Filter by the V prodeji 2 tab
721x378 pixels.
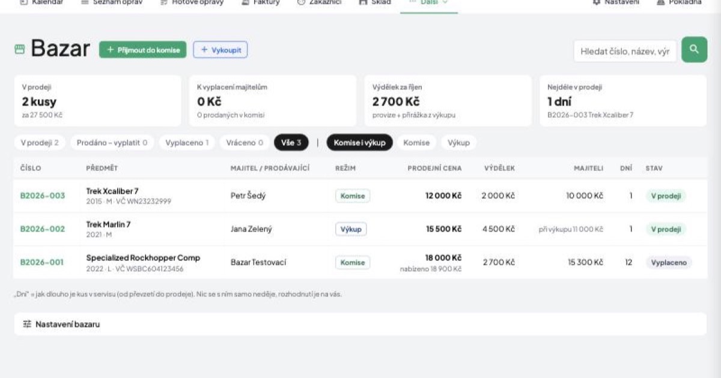40,143
